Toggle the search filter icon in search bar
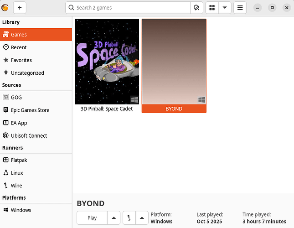The height and width of the screenshot is (228, 294). click(x=196, y=8)
